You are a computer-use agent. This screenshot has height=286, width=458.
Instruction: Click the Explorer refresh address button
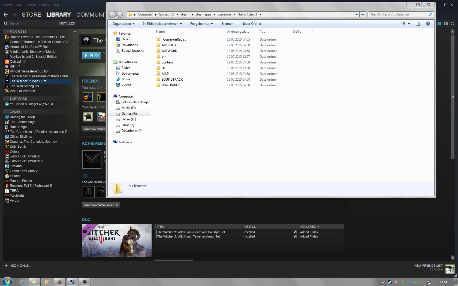[363, 14]
